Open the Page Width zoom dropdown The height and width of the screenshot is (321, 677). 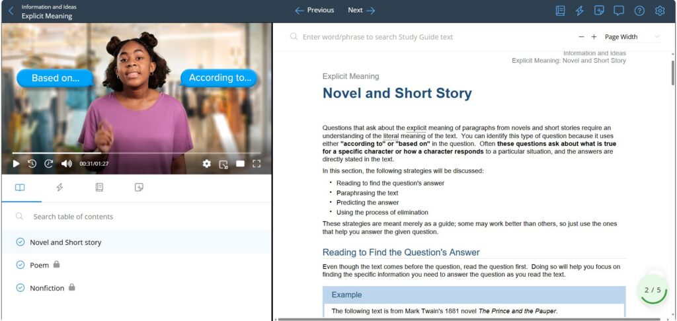[x=631, y=37]
